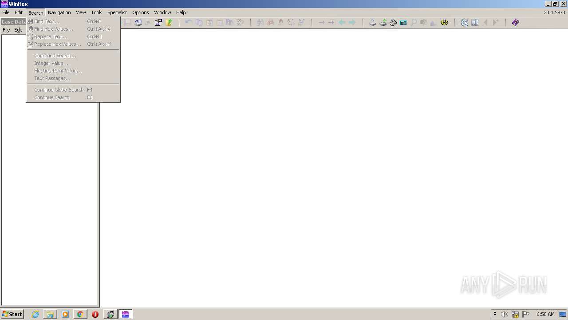568x320 pixels.
Task: Click the shapes-with-cursor toolbar icon
Action: (464, 22)
